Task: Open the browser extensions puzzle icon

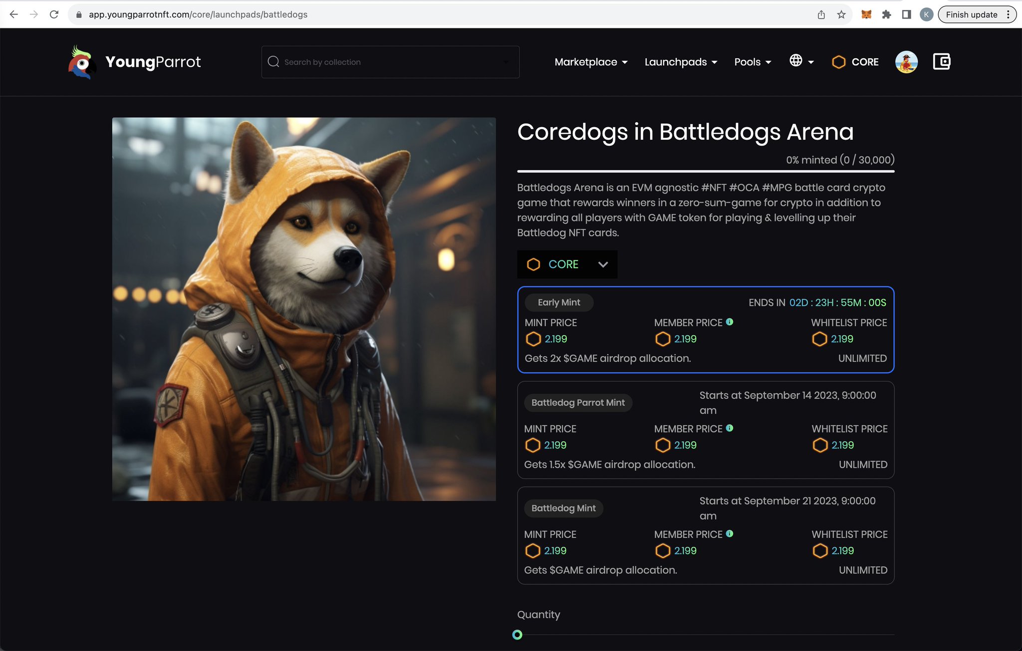Action: click(886, 14)
